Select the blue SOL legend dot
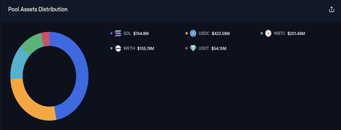The height and width of the screenshot is (130, 341). coord(111,33)
